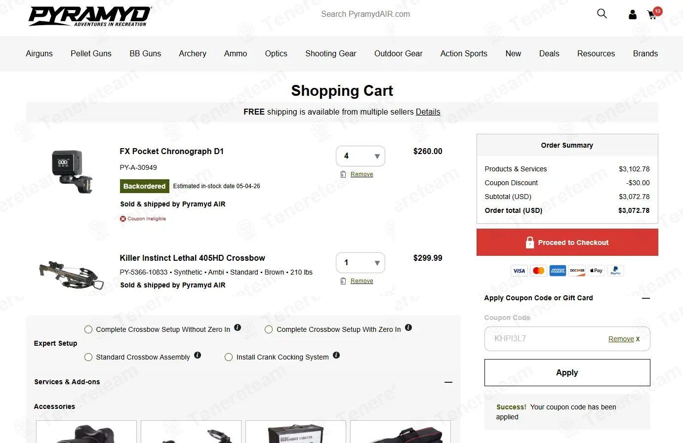
Task: Open the Deals menu
Action: [549, 53]
